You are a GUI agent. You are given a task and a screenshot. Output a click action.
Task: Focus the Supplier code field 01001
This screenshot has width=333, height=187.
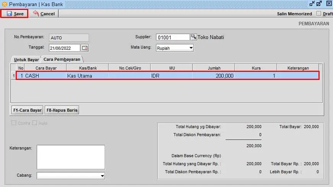coord(173,37)
